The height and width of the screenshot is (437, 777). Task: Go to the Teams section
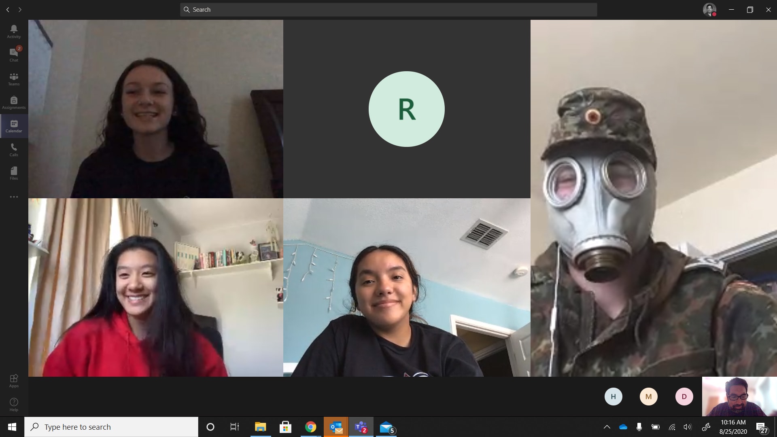14,78
